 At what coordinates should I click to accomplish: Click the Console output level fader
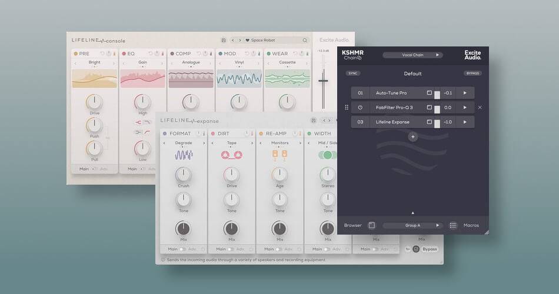pyautogui.click(x=324, y=81)
